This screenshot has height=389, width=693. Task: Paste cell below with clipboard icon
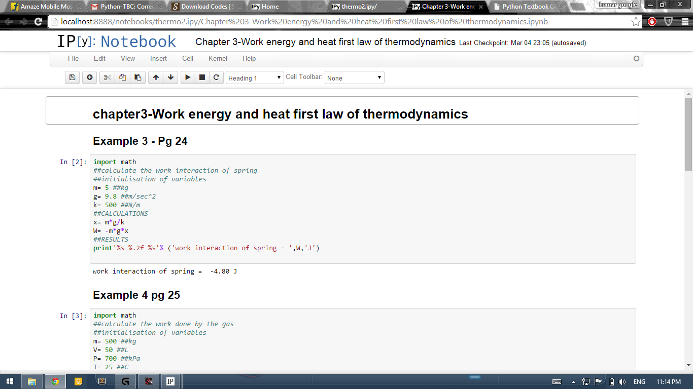[x=137, y=77]
